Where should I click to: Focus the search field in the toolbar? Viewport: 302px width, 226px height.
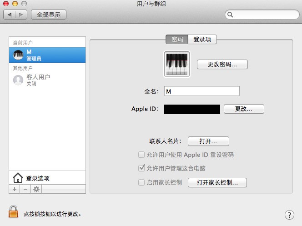[262, 15]
